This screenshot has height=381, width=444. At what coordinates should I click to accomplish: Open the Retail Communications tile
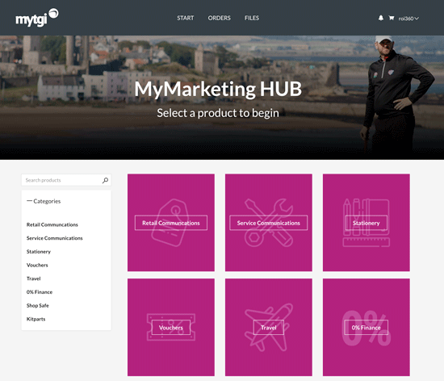coord(171,223)
